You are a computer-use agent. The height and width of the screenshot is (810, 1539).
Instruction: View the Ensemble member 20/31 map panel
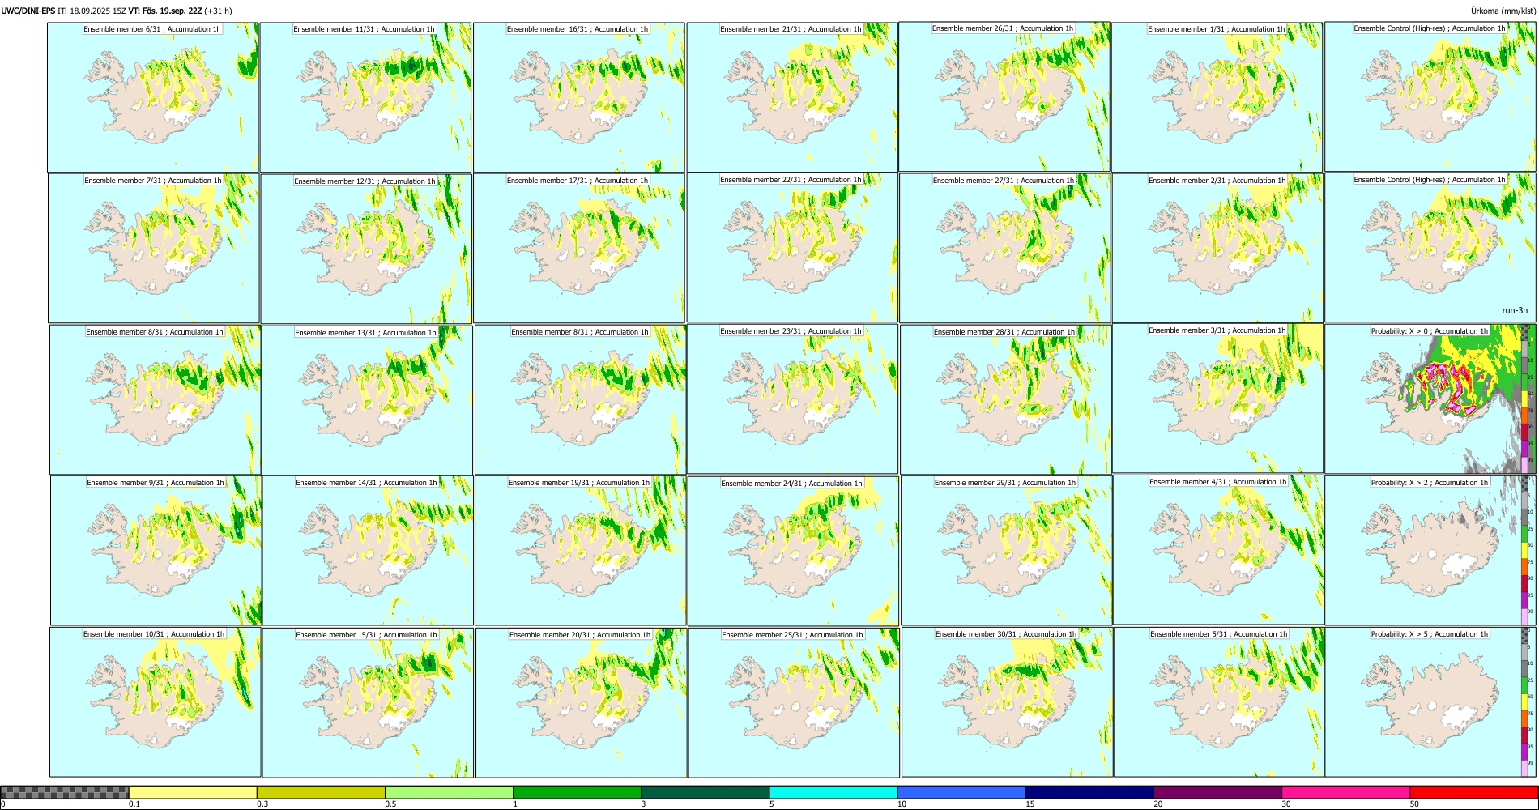[x=581, y=702]
